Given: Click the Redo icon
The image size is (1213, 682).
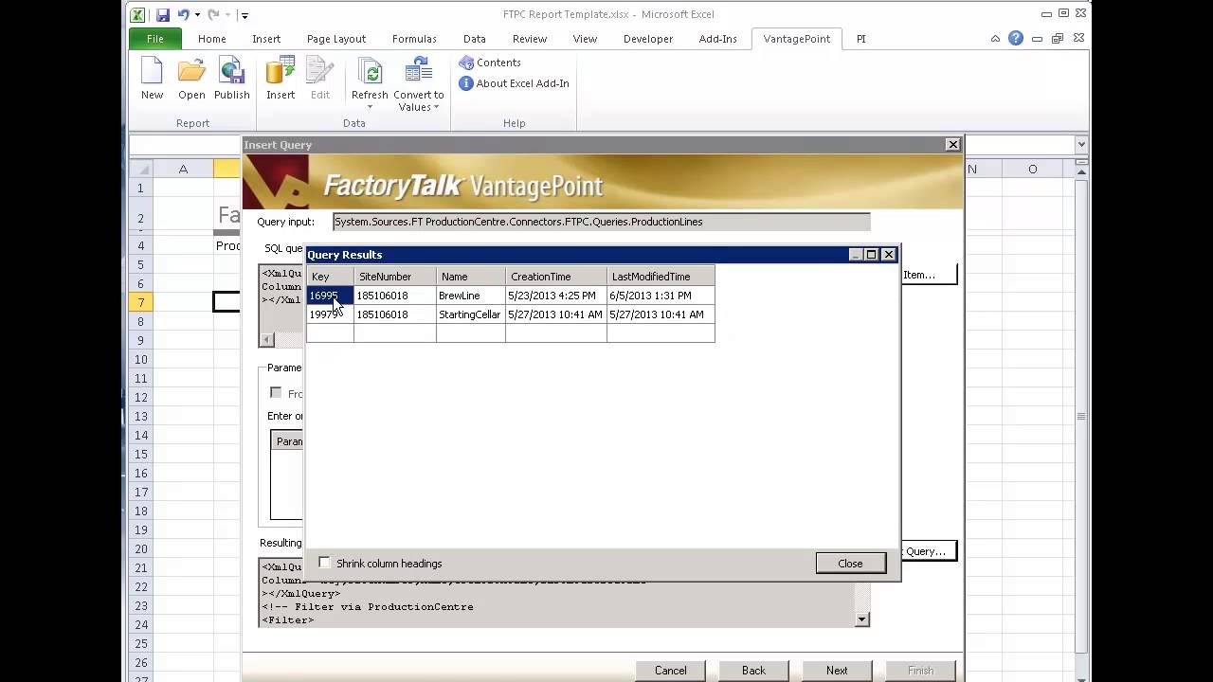Looking at the screenshot, I should 213,14.
